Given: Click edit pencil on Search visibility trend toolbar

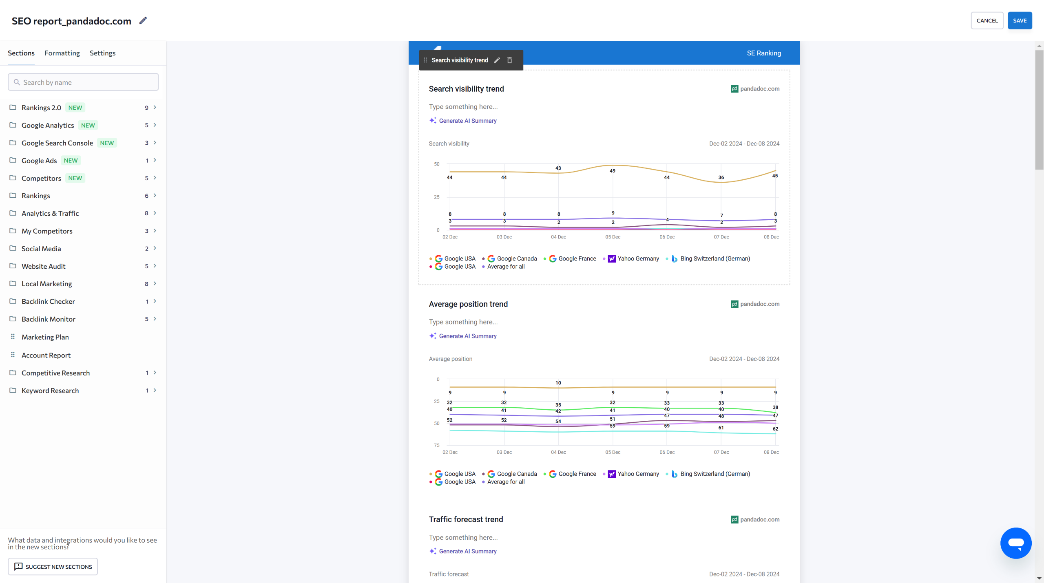Looking at the screenshot, I should 497,60.
